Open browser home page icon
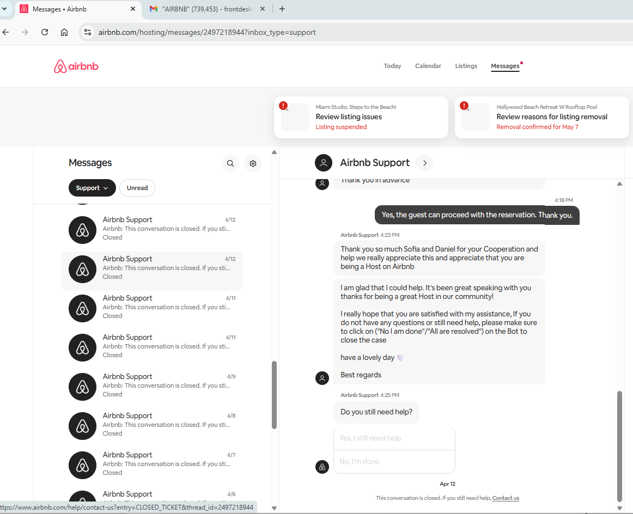This screenshot has height=514, width=633. [64, 32]
